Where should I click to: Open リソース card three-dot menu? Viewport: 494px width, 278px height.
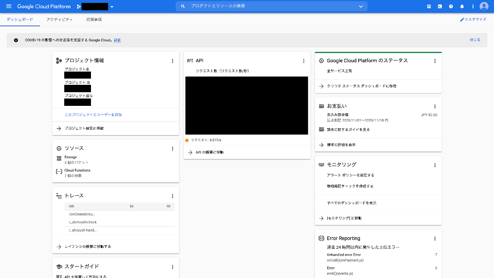pos(172,149)
